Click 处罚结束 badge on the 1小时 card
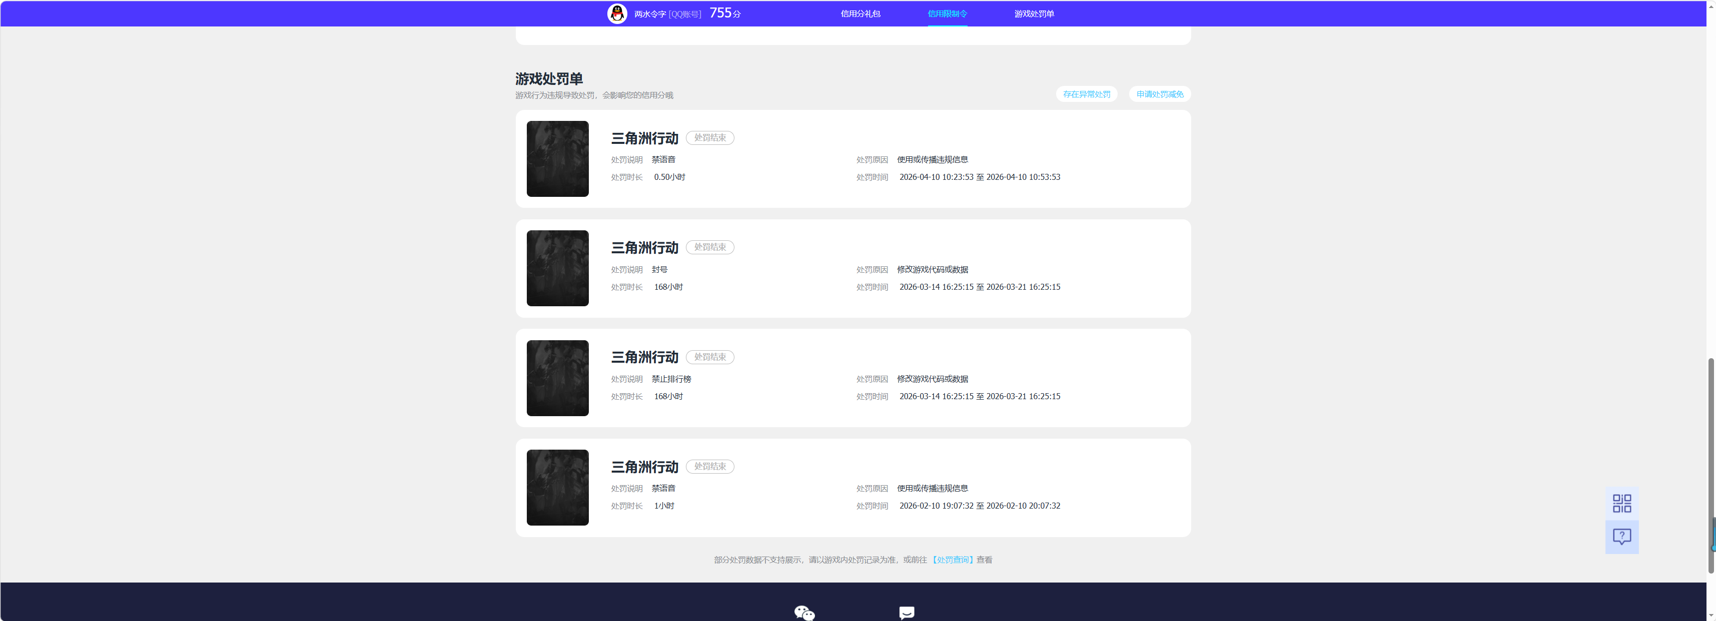Viewport: 1716px width, 621px height. coord(710,467)
